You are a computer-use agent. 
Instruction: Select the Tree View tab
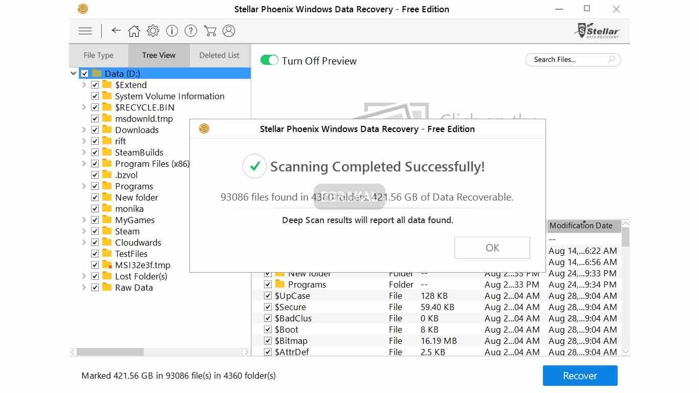pos(159,55)
